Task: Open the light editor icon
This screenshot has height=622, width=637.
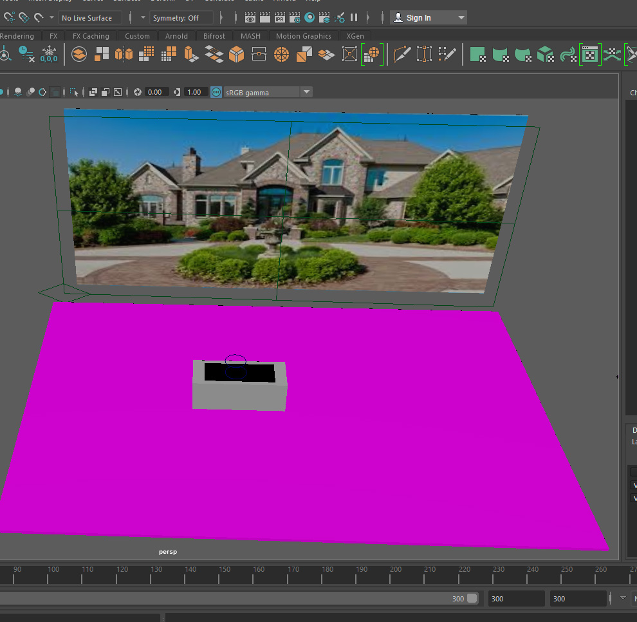Action: click(x=339, y=17)
